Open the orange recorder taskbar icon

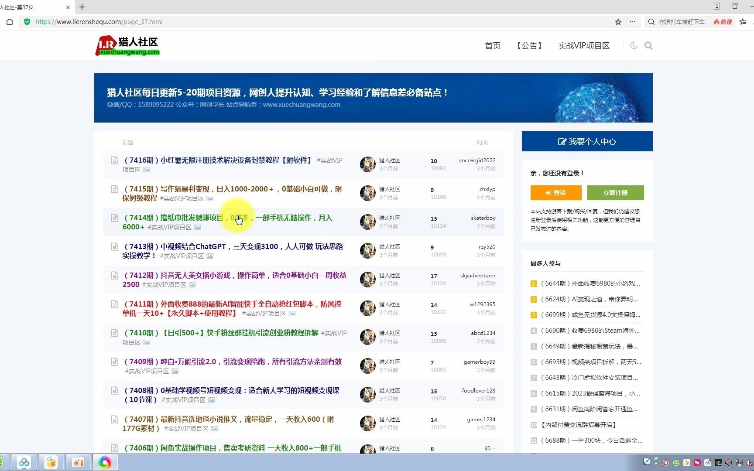(x=78, y=462)
